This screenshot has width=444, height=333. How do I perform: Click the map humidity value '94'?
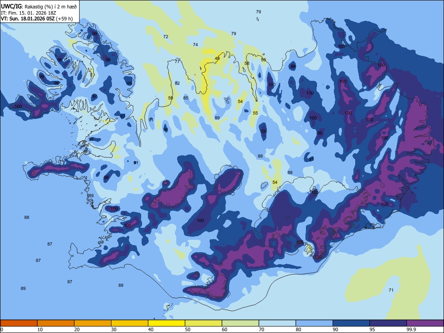[x=166, y=129]
